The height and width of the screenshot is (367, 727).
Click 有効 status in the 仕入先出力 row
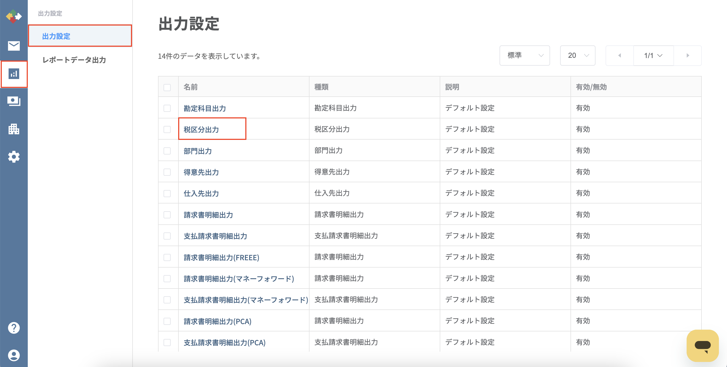pyautogui.click(x=583, y=193)
